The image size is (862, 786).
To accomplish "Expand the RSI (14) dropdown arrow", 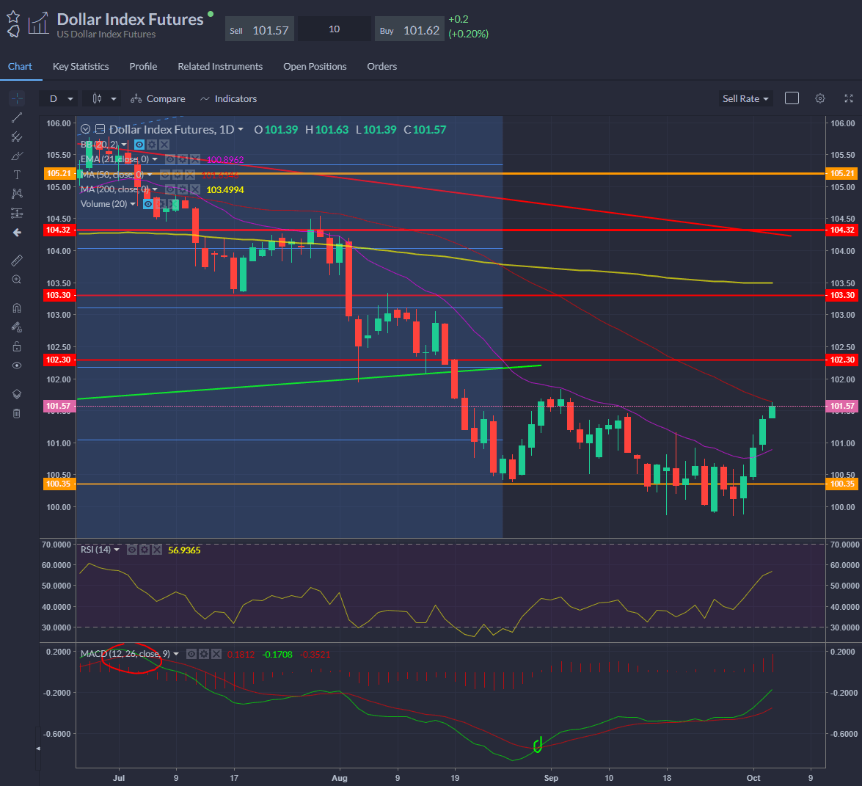I will point(117,550).
